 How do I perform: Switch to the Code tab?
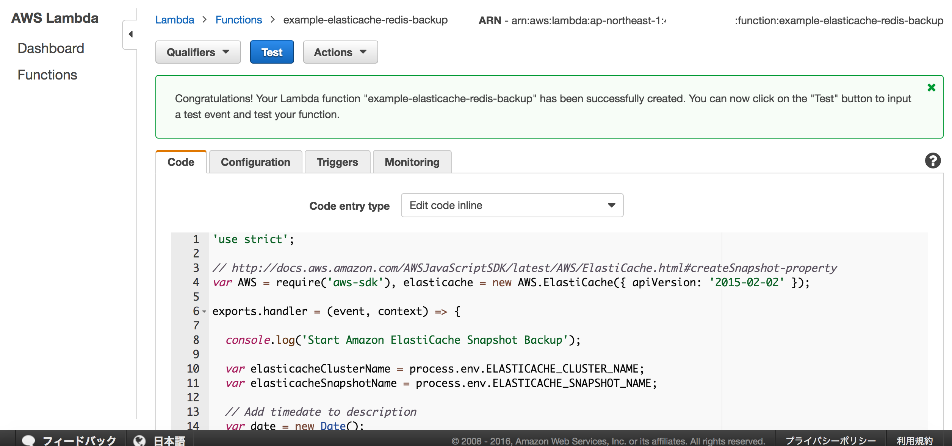click(x=181, y=162)
